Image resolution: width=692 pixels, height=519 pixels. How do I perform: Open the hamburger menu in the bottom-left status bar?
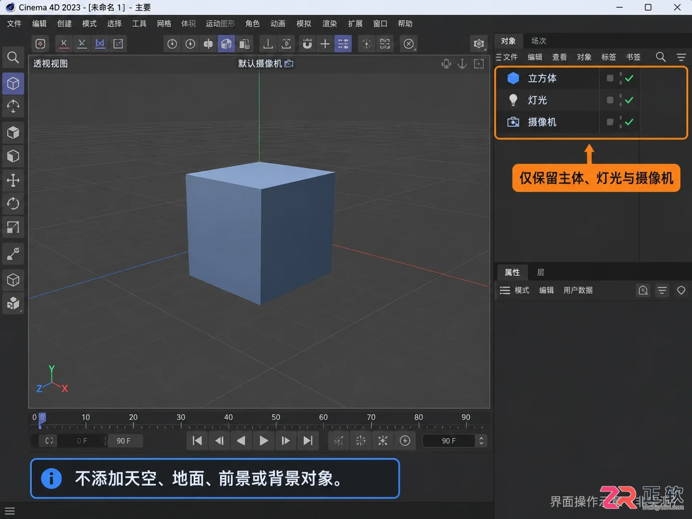coord(10,511)
